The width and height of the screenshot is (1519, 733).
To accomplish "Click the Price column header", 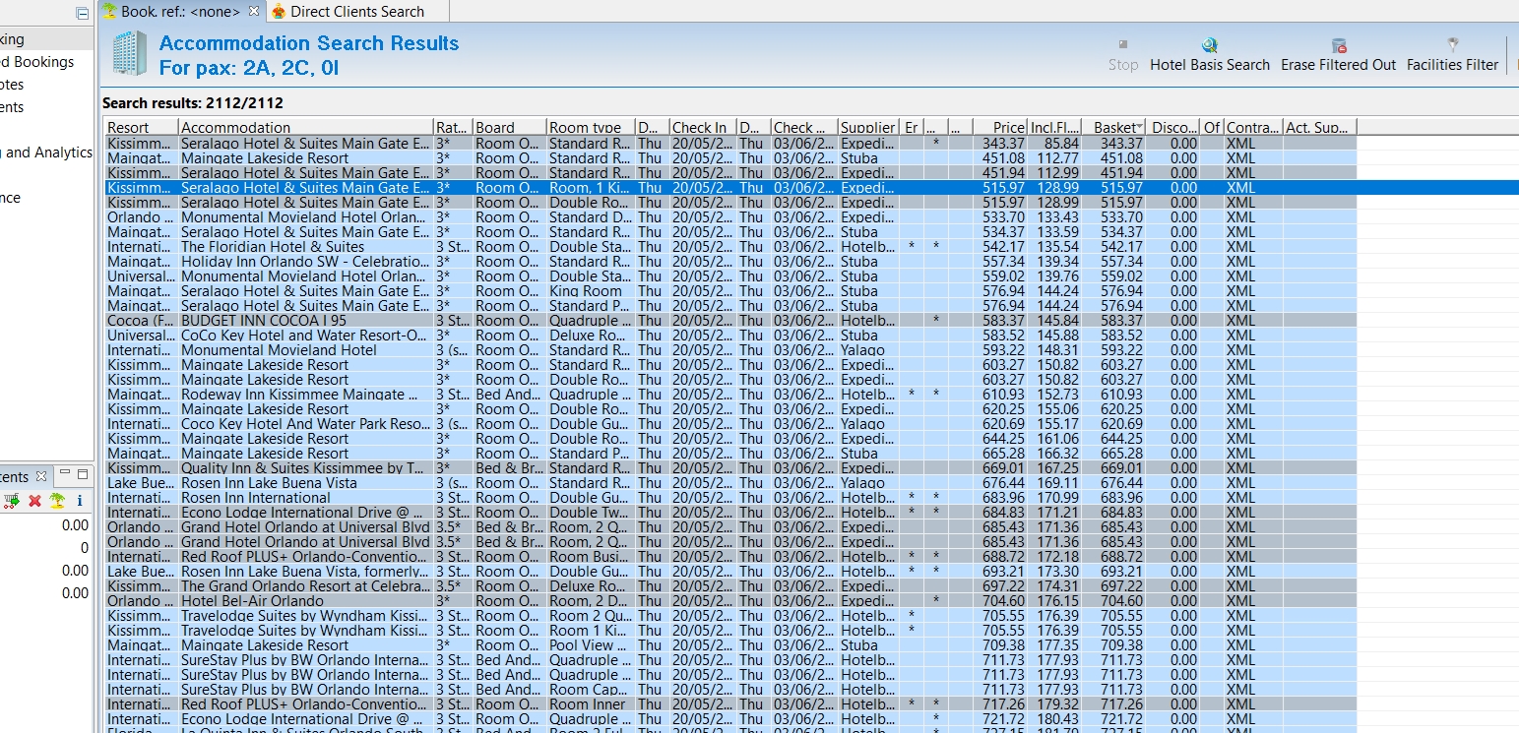I will point(1000,127).
